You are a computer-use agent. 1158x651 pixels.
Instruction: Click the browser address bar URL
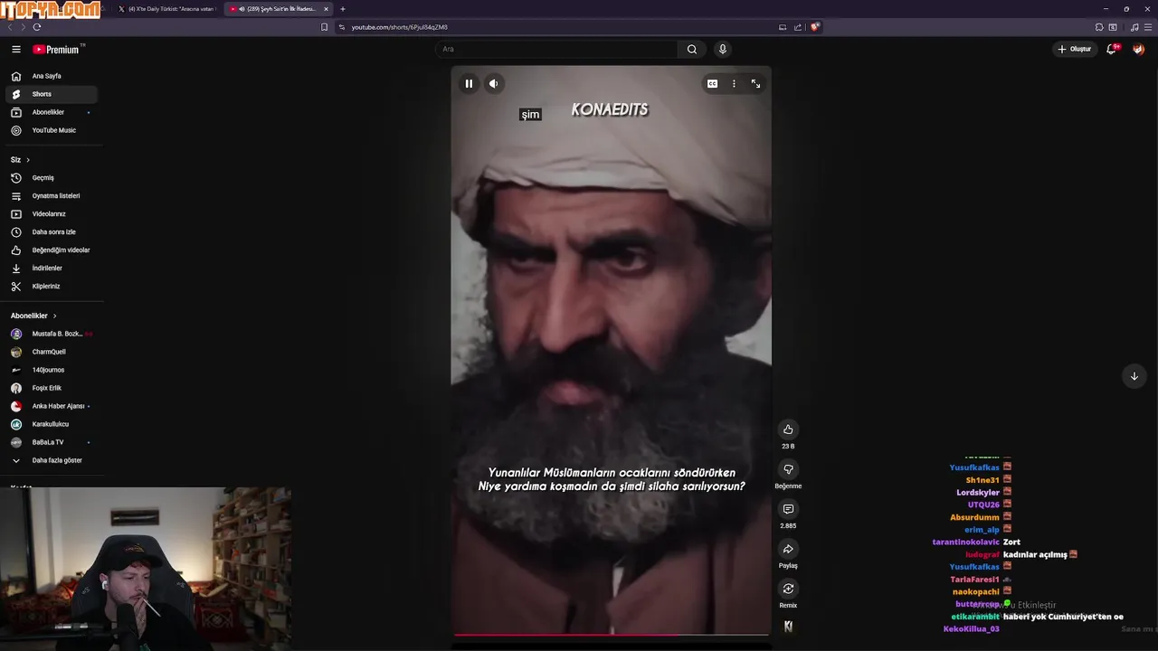tap(399, 27)
